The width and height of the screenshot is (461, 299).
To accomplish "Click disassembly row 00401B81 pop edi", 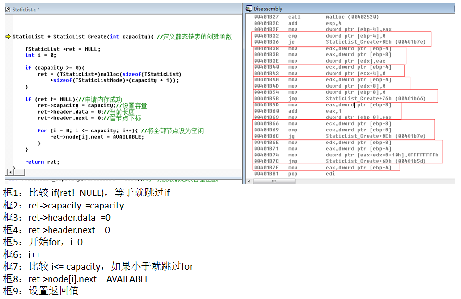I will [x=295, y=174].
